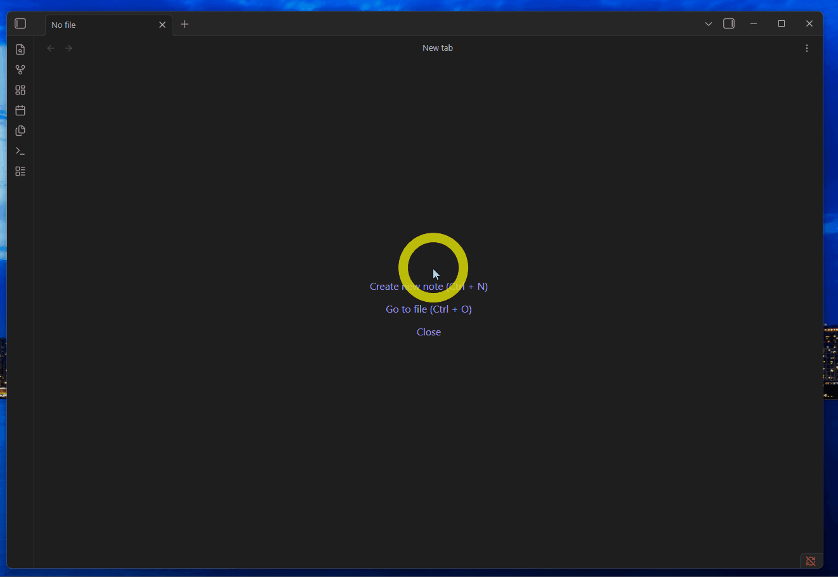Screen dimensions: 838x577
Task: Click the sync-disabled status bar icon
Action: tap(811, 561)
